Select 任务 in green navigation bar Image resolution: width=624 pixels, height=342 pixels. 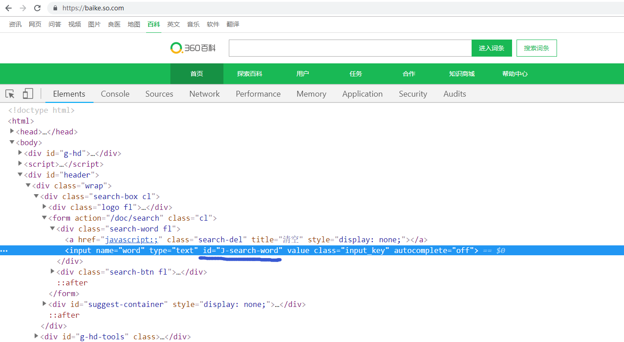click(356, 74)
